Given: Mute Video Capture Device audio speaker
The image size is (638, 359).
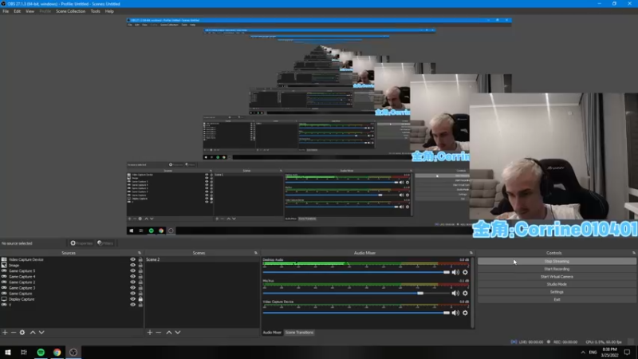Looking at the screenshot, I should click(x=455, y=313).
